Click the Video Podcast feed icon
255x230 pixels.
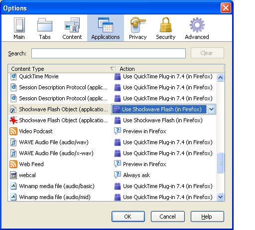13,131
